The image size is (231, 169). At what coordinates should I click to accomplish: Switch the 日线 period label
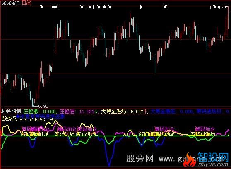[x=26, y=3]
